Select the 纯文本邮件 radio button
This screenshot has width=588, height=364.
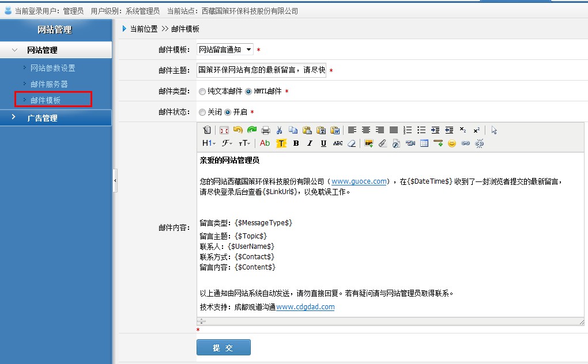click(202, 92)
